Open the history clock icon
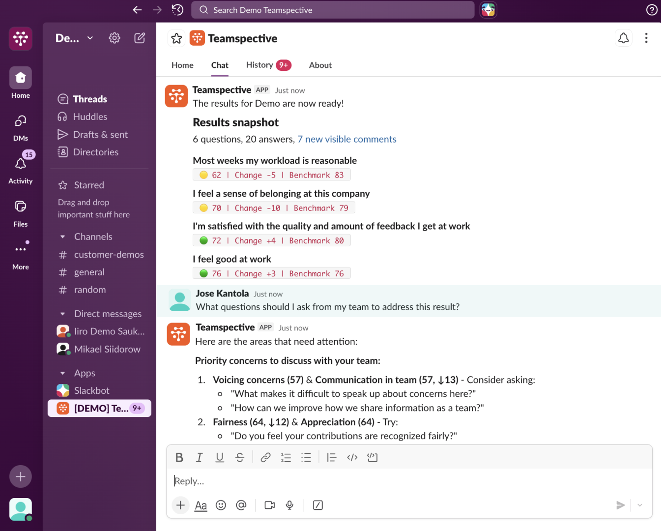Screen dimensions: 661x531 click(x=177, y=10)
